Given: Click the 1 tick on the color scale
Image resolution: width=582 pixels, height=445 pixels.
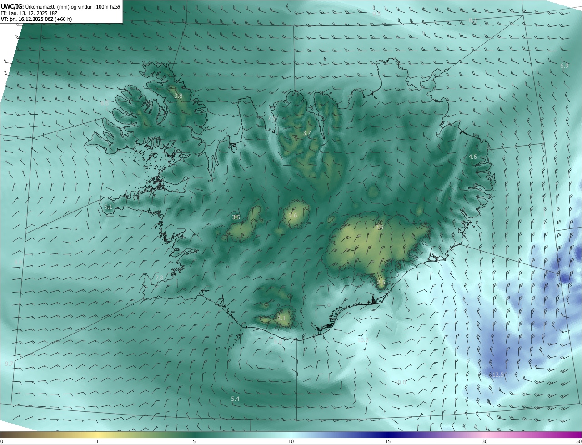Looking at the screenshot, I should [x=97, y=441].
